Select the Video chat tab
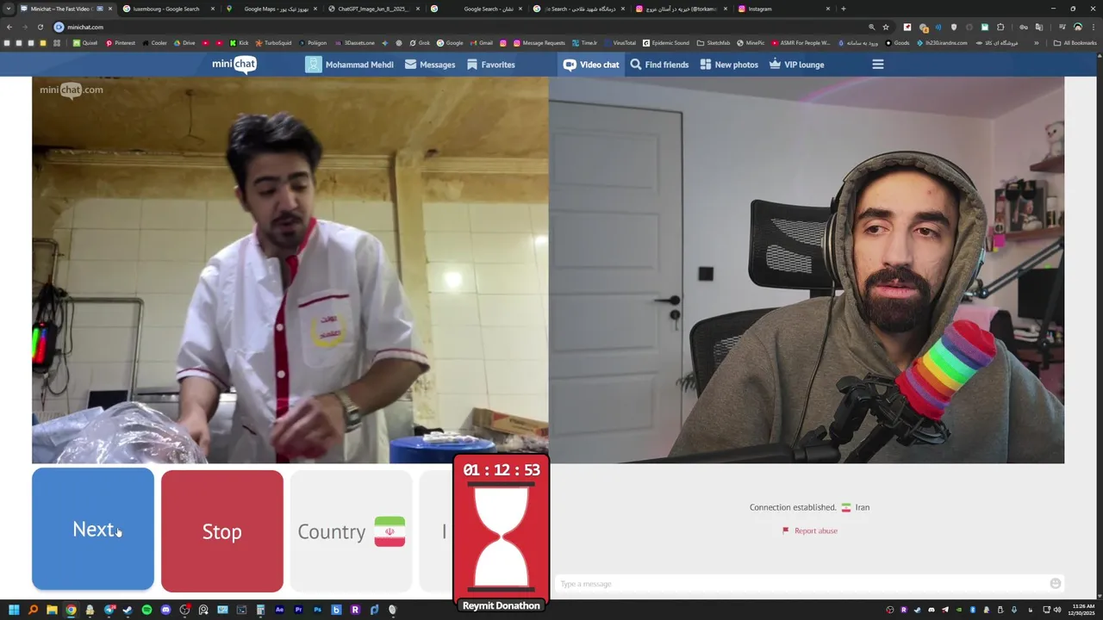 [x=591, y=65]
